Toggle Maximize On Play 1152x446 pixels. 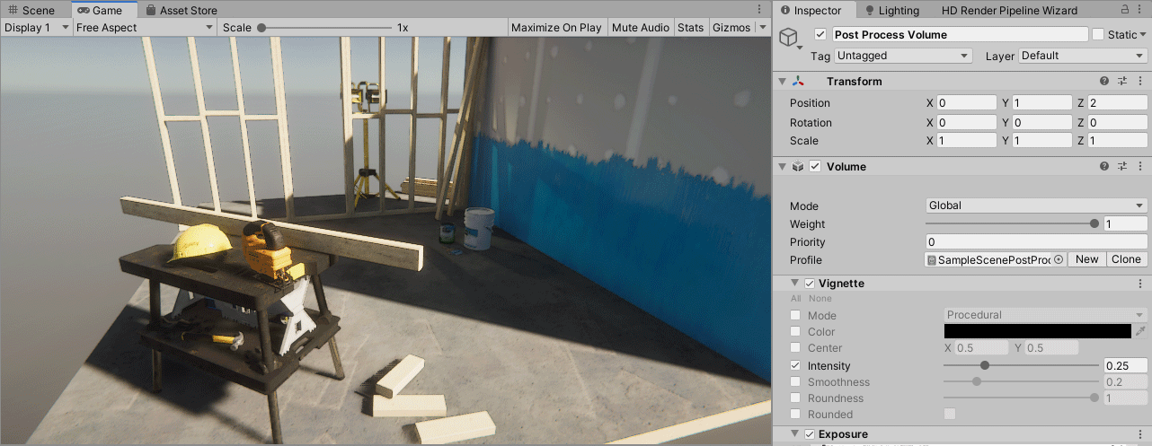[x=556, y=27]
